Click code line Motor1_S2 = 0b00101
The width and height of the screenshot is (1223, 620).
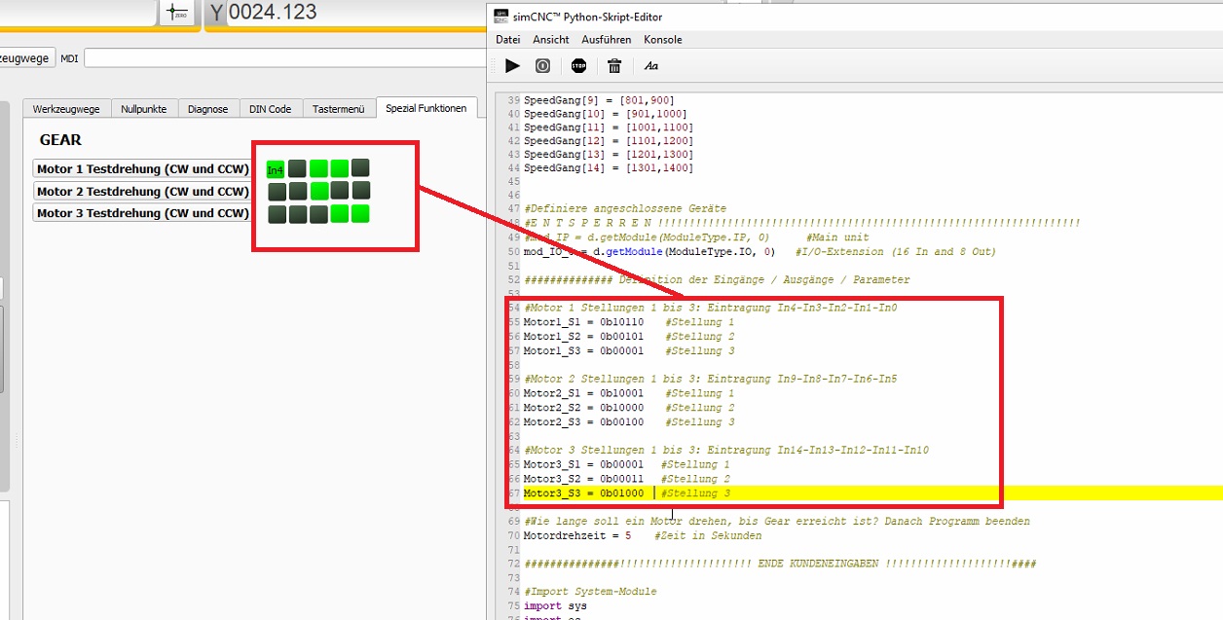coord(629,337)
